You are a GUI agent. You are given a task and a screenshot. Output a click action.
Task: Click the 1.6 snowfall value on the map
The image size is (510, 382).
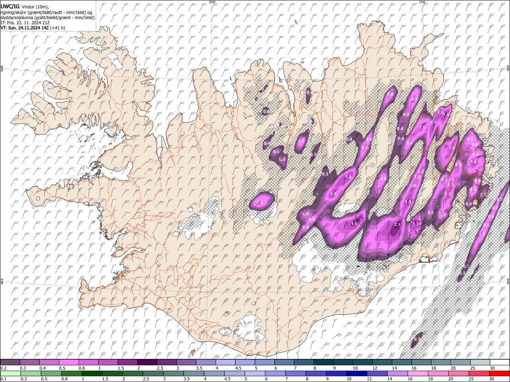[x=348, y=177]
